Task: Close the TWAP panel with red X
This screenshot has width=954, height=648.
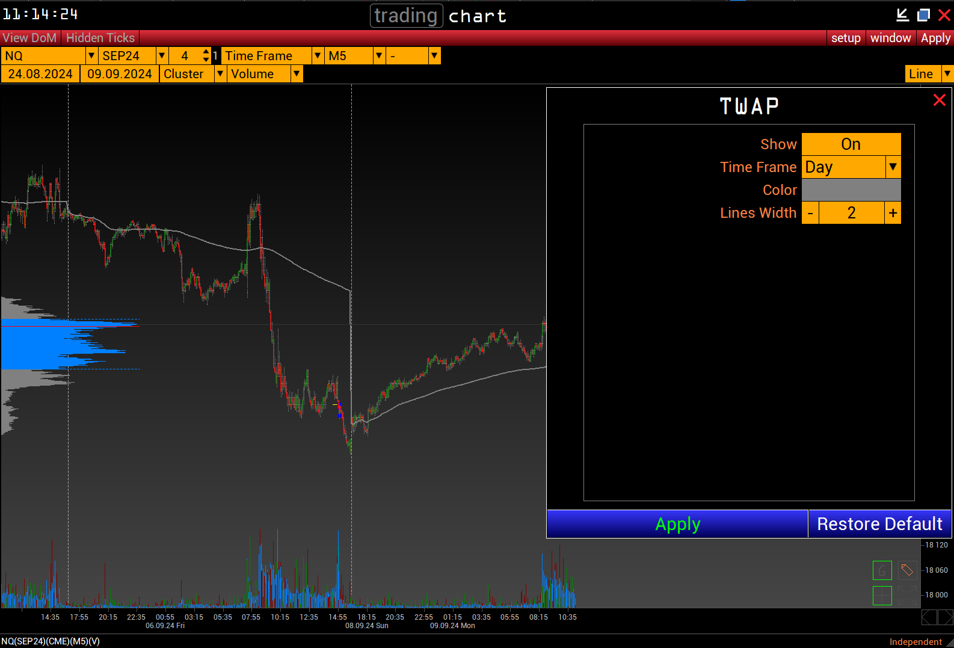Action: 939,100
